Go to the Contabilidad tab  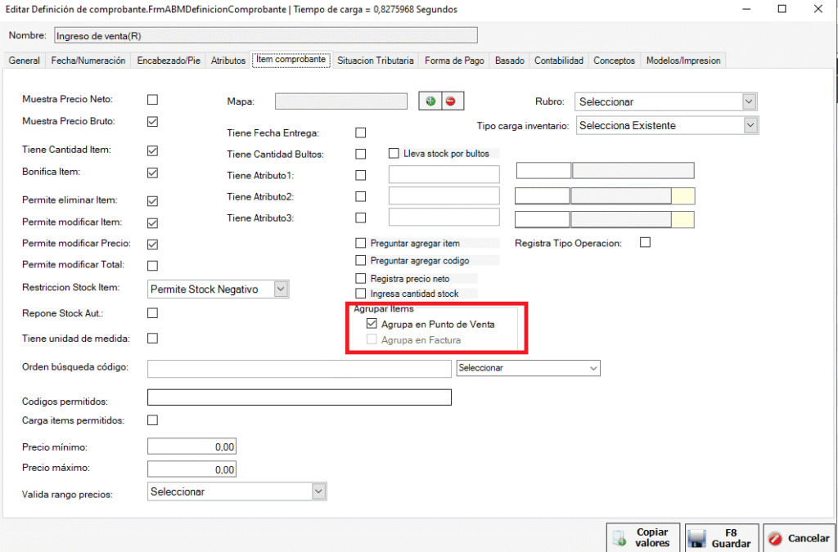pyautogui.click(x=558, y=61)
